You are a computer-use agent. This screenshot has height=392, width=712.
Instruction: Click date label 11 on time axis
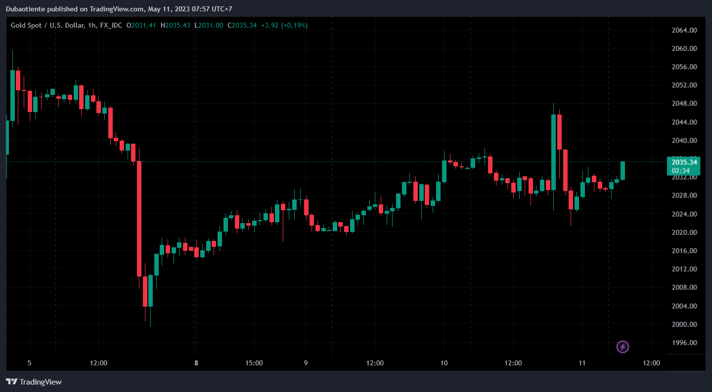point(582,363)
